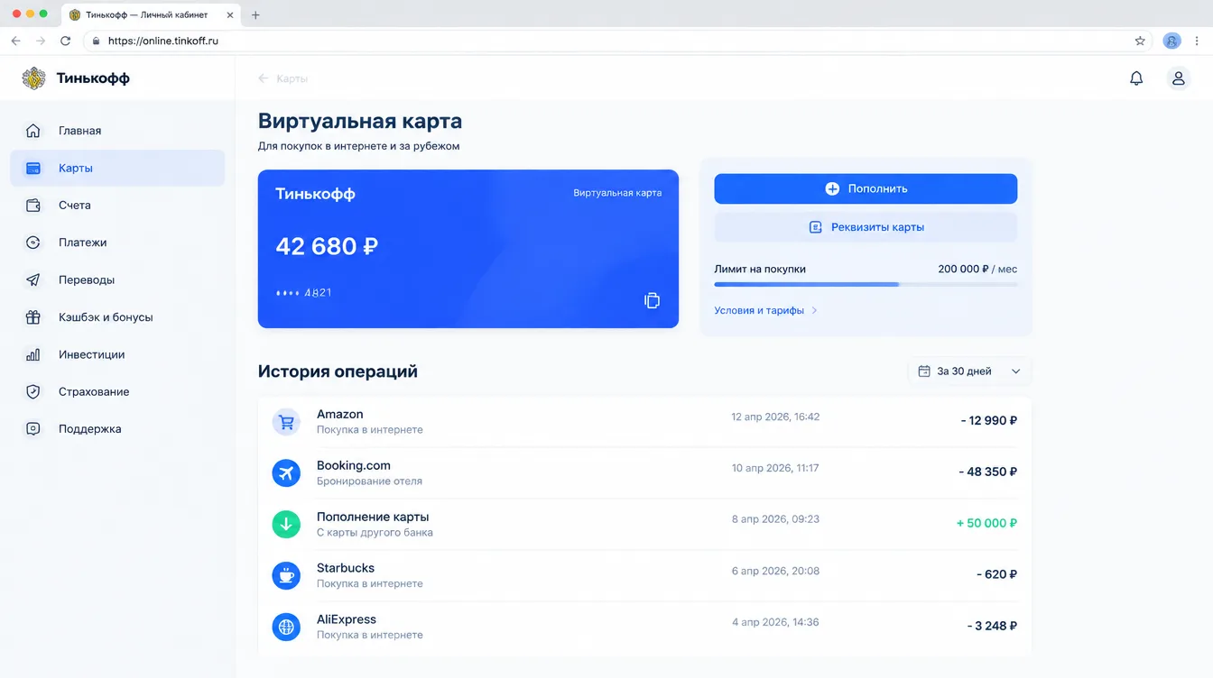The width and height of the screenshot is (1213, 678).
Task: Click the Переводы paper plane icon
Action: pyautogui.click(x=33, y=280)
